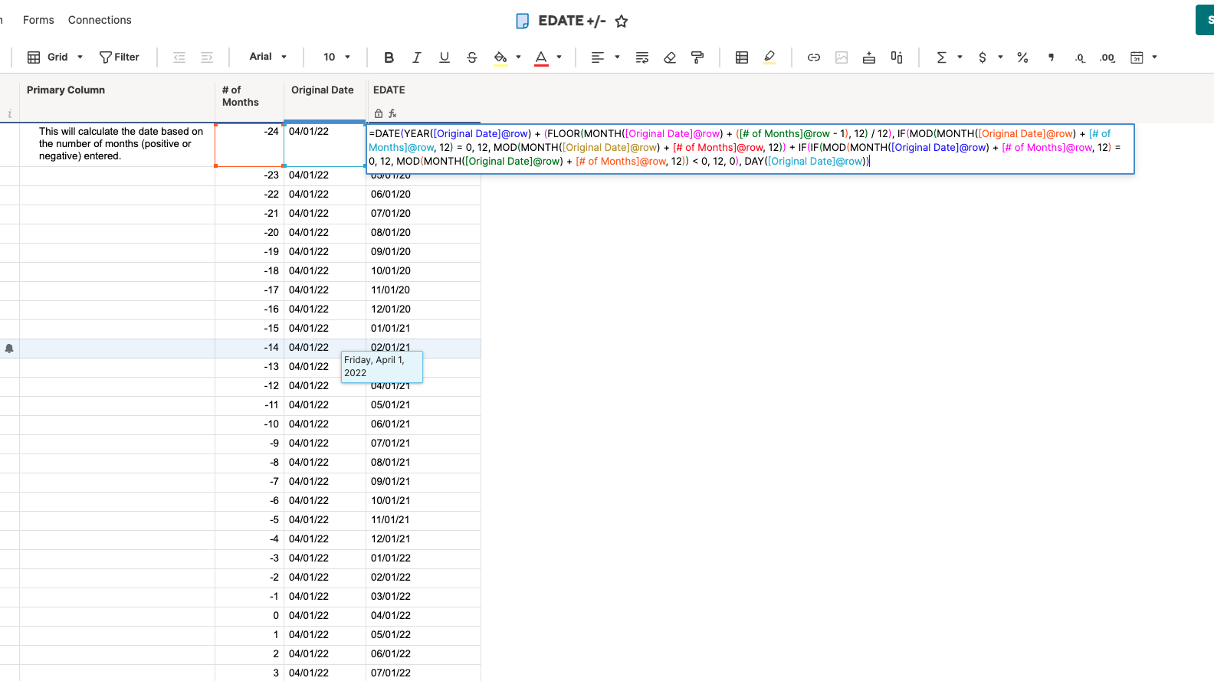Open the Arial font dropdown
1214x681 pixels.
click(267, 57)
